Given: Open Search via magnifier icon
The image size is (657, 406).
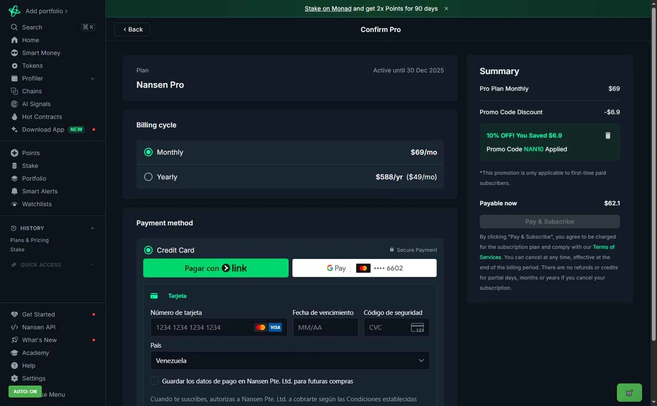Looking at the screenshot, I should (14, 27).
